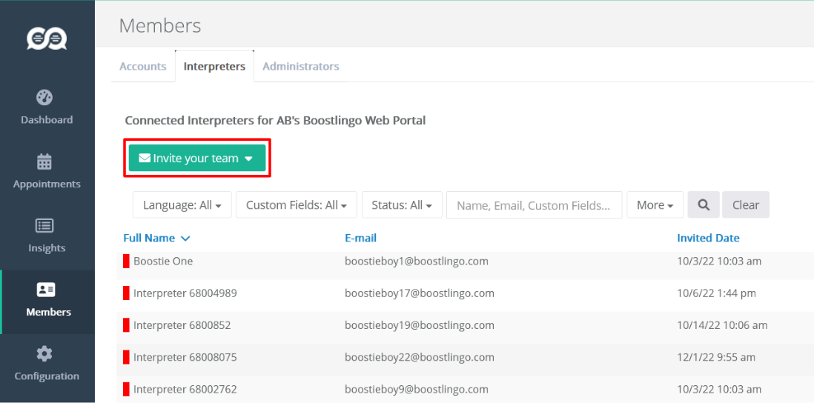Click invited date 12/1/22 9:55 am
Viewport: 814px width, 403px height.
pyautogui.click(x=716, y=357)
